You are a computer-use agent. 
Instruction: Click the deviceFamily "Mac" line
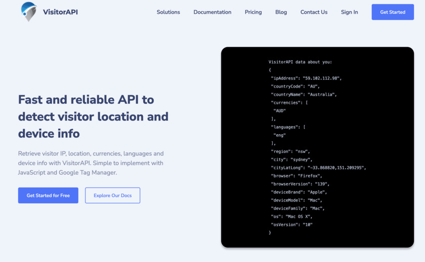tap(297, 208)
